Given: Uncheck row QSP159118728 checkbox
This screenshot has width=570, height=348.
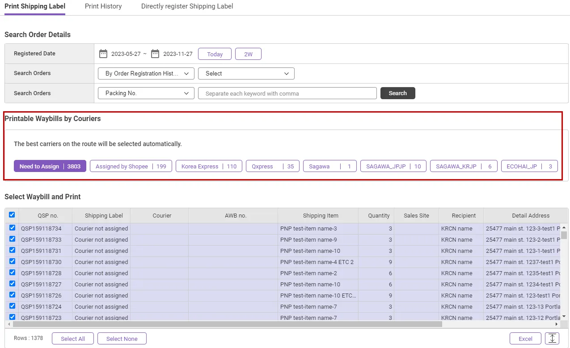Looking at the screenshot, I should coord(12,273).
